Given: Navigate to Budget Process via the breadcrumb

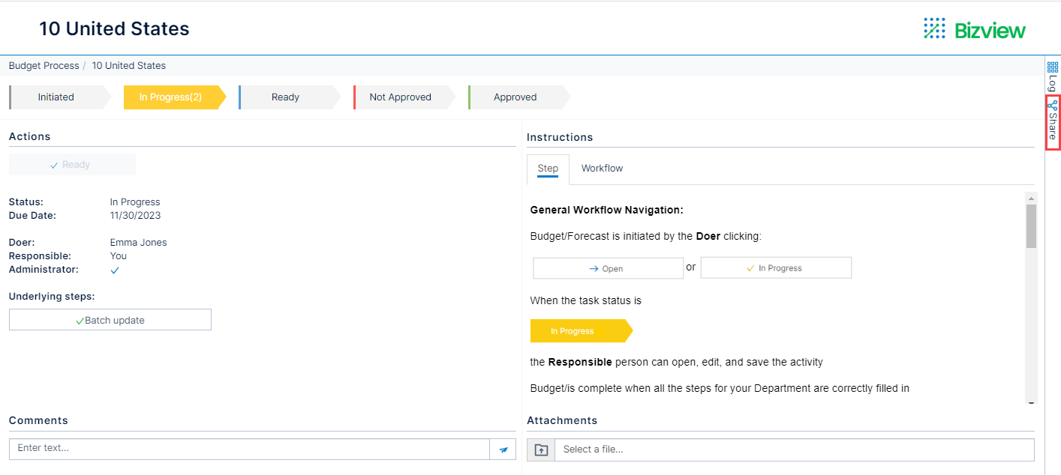Looking at the screenshot, I should [x=44, y=65].
